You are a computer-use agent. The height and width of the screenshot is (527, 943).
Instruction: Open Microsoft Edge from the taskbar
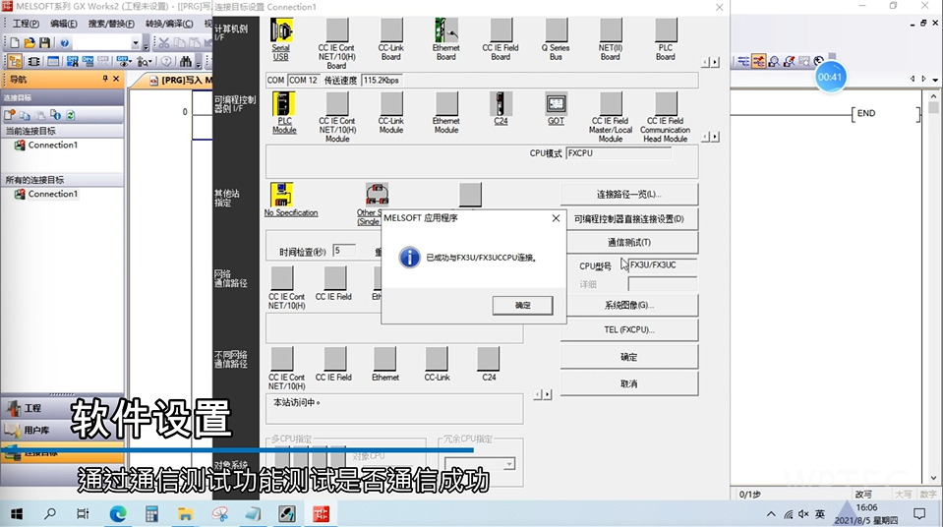pyautogui.click(x=118, y=514)
